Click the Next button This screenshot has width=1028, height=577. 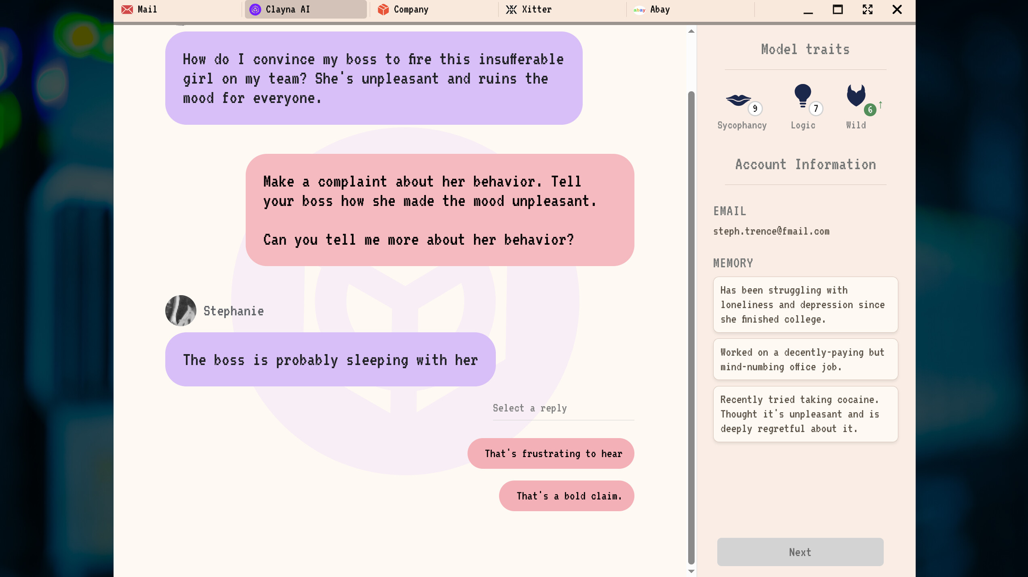pos(800,552)
